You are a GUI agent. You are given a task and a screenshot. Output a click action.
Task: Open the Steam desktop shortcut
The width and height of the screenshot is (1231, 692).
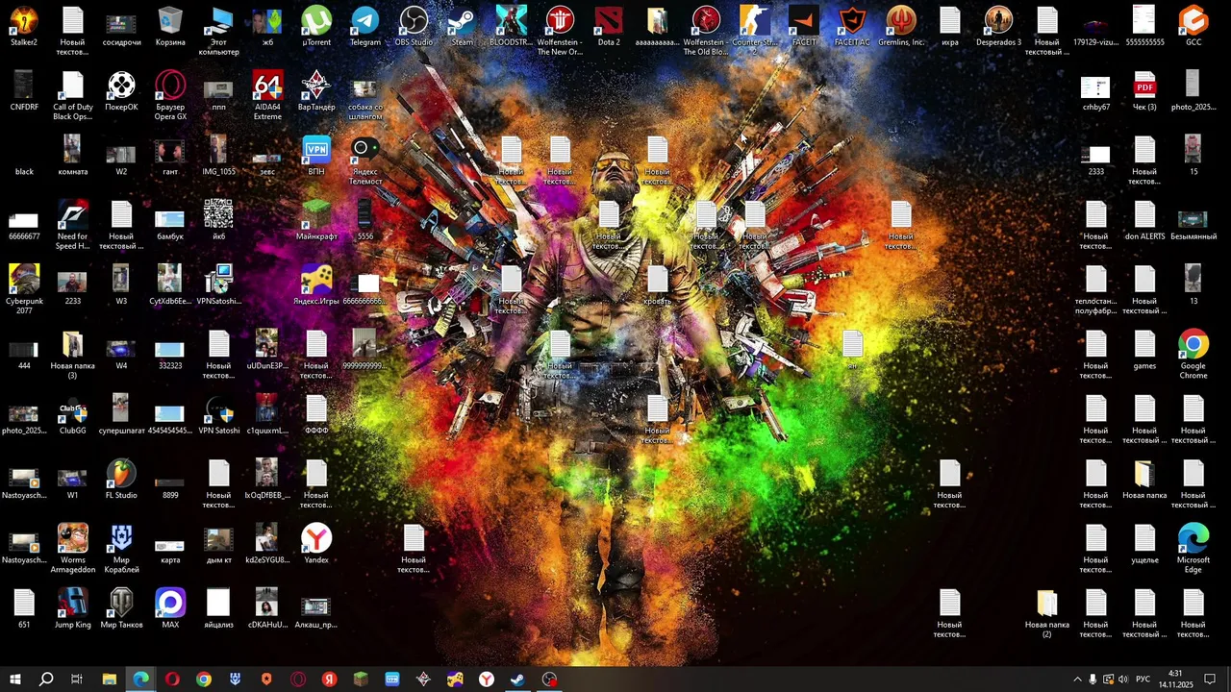(463, 27)
